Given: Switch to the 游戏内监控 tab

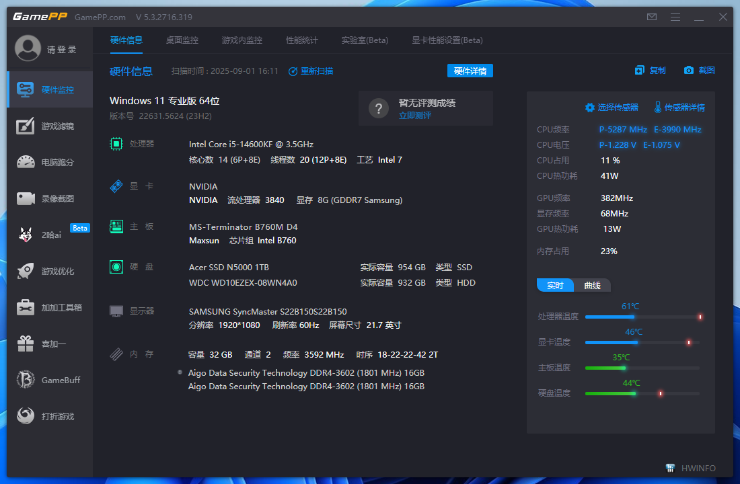Looking at the screenshot, I should (242, 40).
